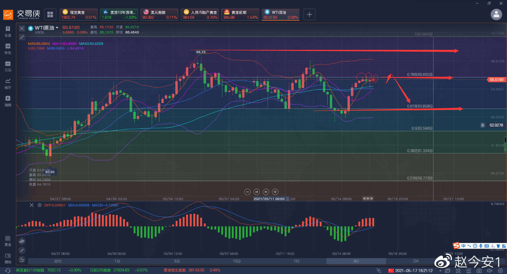Viewport: 507px width, 274px height.
Task: Close the WTI原油 chart panel
Action: [22, 28]
